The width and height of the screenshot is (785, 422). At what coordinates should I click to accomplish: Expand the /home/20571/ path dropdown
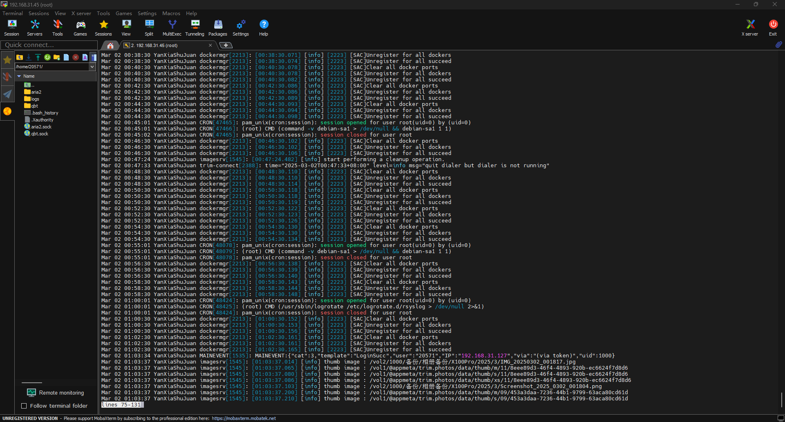click(x=92, y=67)
